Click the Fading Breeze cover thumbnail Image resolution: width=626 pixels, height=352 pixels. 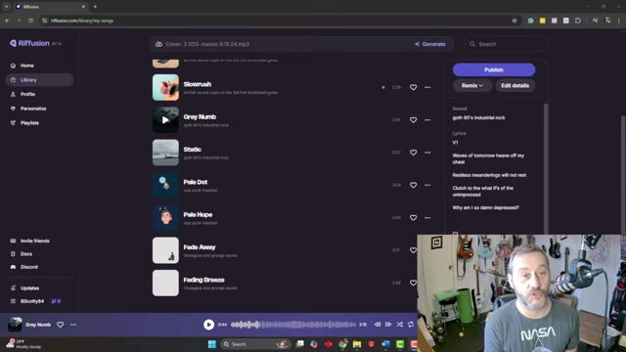tap(165, 283)
